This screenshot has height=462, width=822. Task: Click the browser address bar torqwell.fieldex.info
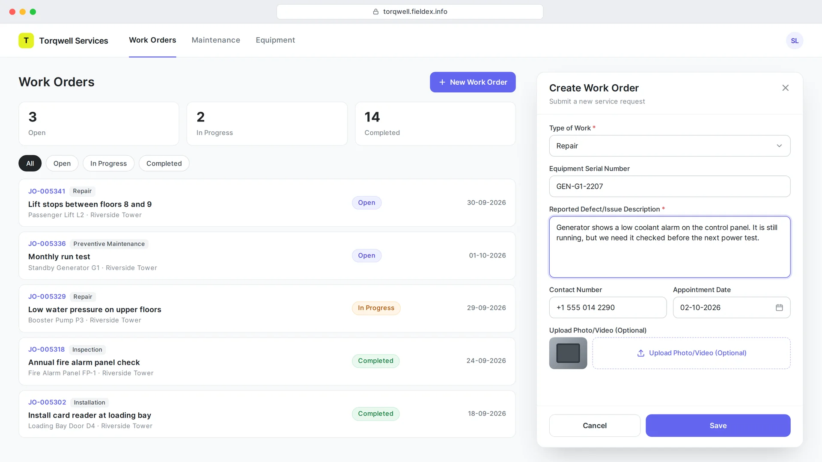(x=410, y=12)
